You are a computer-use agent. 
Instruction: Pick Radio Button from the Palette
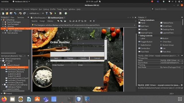[x=145, y=45]
